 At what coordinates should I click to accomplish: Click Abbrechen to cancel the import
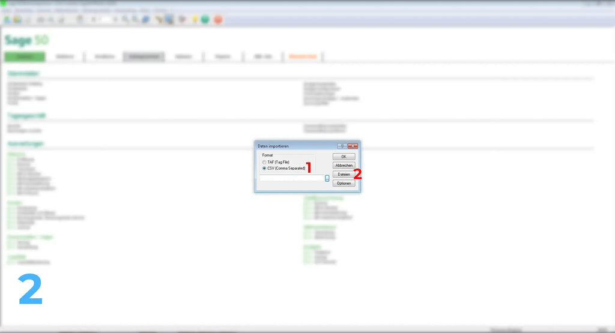tap(344, 166)
